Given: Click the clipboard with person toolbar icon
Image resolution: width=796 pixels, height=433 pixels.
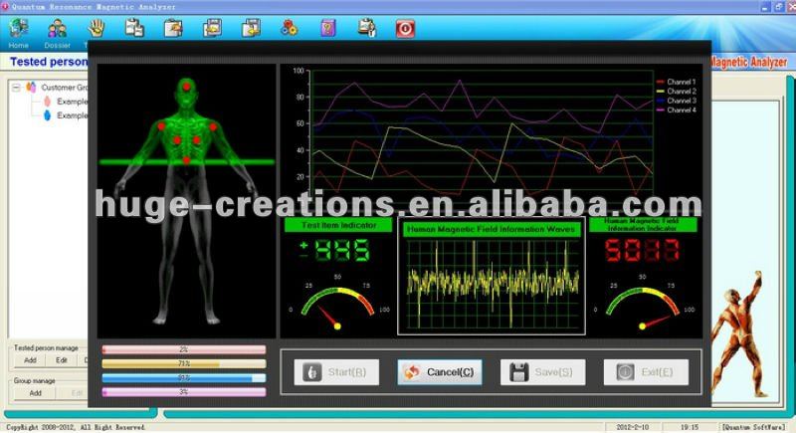Looking at the screenshot, I should [366, 29].
